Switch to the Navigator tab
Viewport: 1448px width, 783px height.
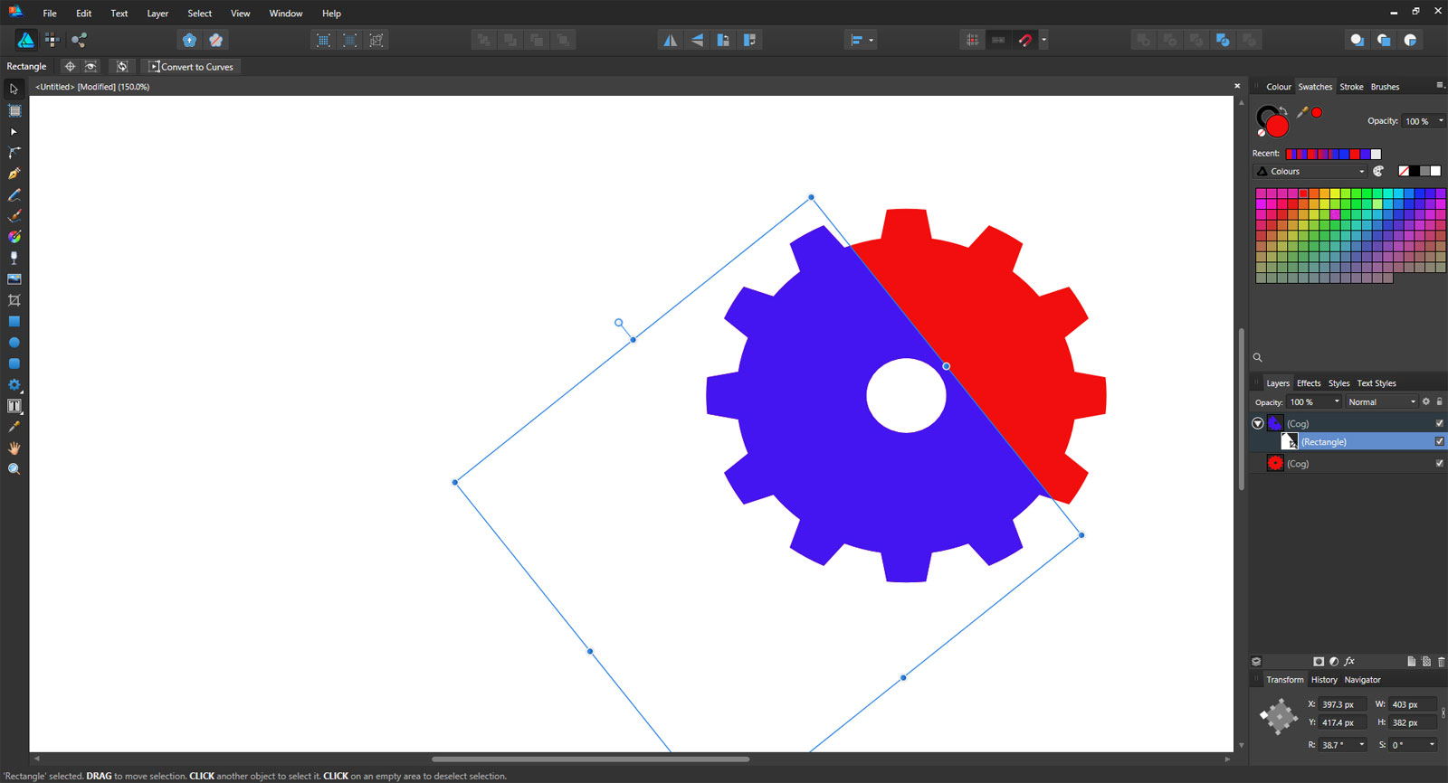click(x=1362, y=680)
